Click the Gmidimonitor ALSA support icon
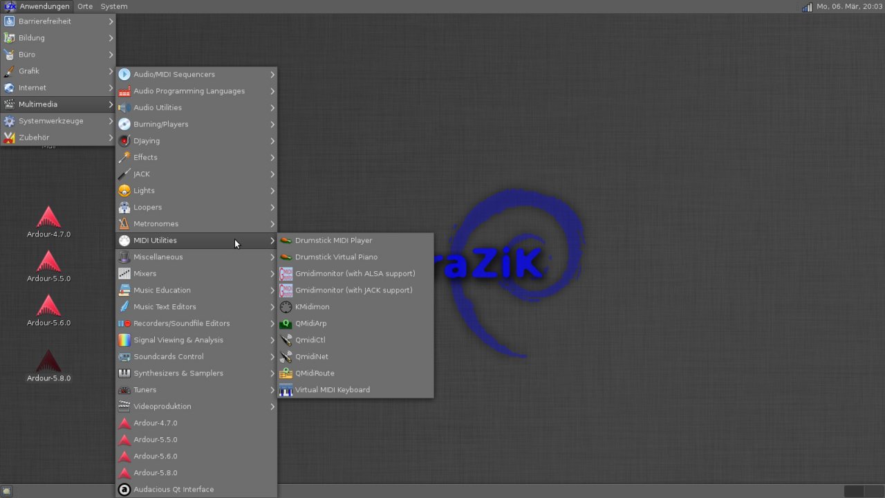 [x=286, y=274]
